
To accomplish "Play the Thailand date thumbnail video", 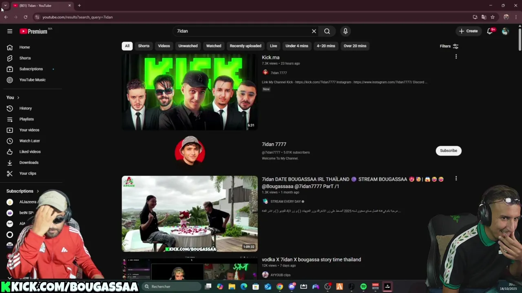I will [x=190, y=214].
